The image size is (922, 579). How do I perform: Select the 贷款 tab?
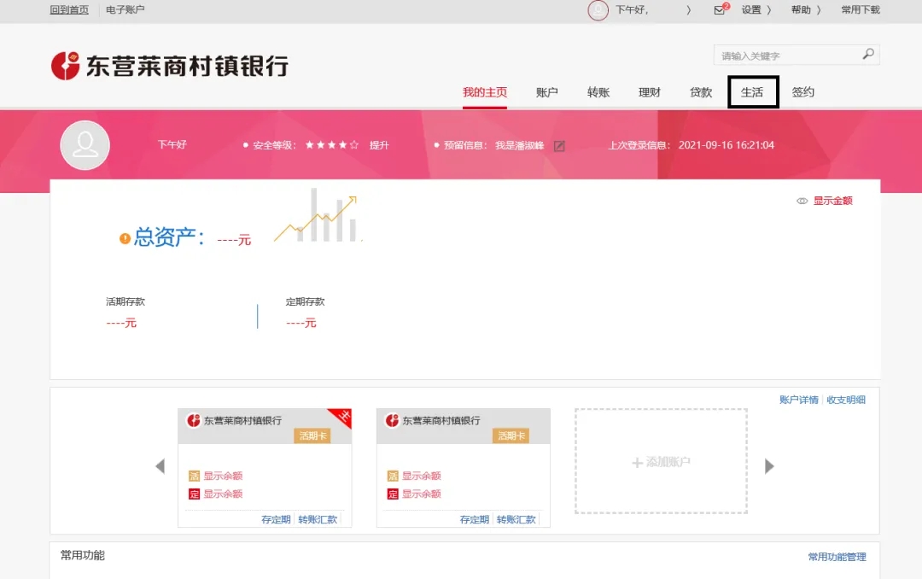701,92
